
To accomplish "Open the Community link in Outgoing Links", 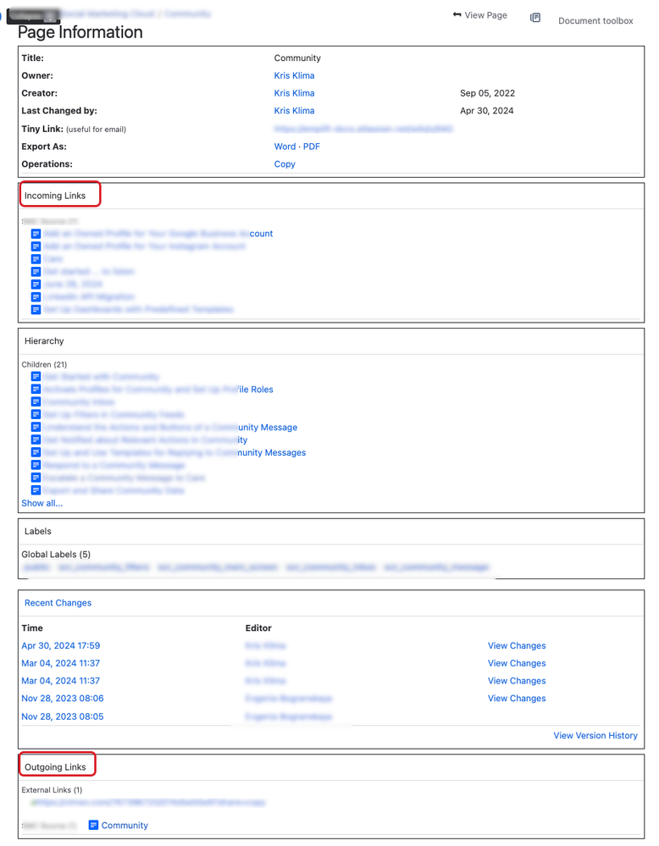I will pyautogui.click(x=125, y=825).
